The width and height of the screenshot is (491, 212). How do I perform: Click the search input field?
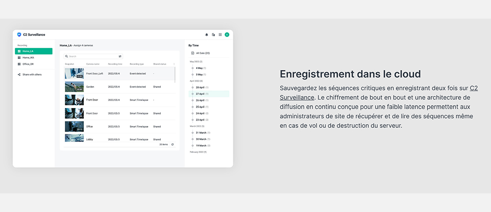(93, 56)
